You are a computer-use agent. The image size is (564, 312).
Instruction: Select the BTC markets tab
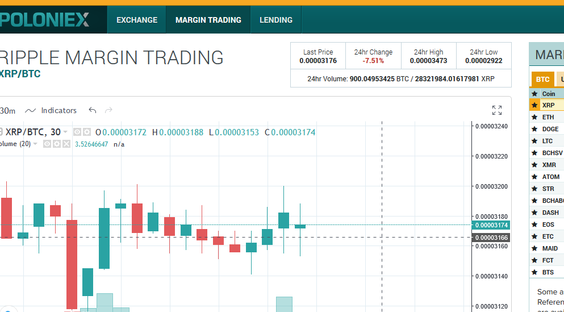tap(542, 79)
